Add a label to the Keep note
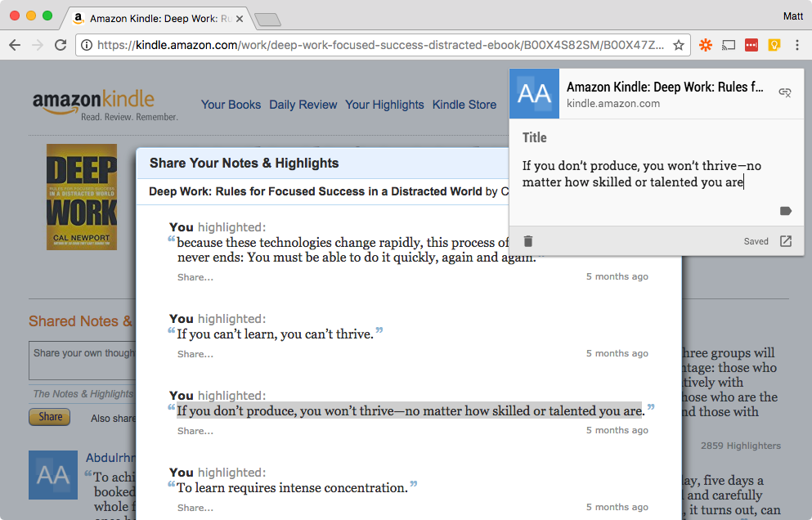 click(786, 211)
